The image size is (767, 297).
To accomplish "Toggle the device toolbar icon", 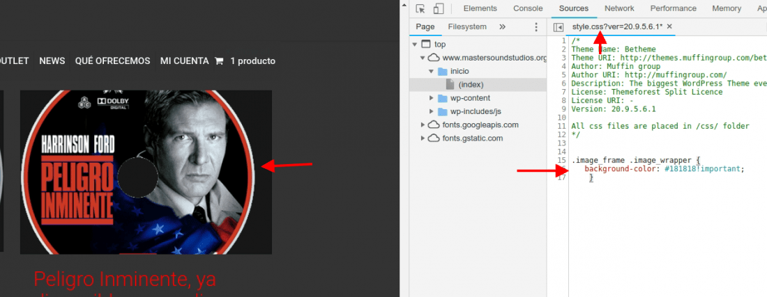I will point(439,9).
